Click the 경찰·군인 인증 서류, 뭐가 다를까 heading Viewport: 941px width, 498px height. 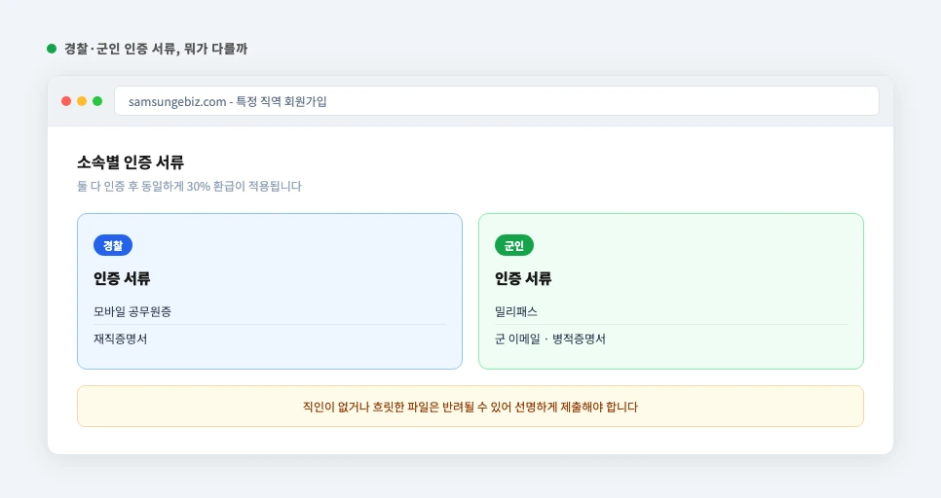coord(156,49)
